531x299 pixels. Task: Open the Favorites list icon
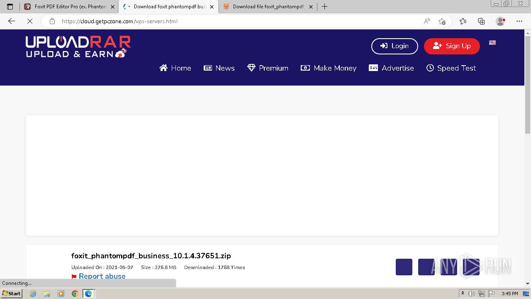(x=463, y=21)
